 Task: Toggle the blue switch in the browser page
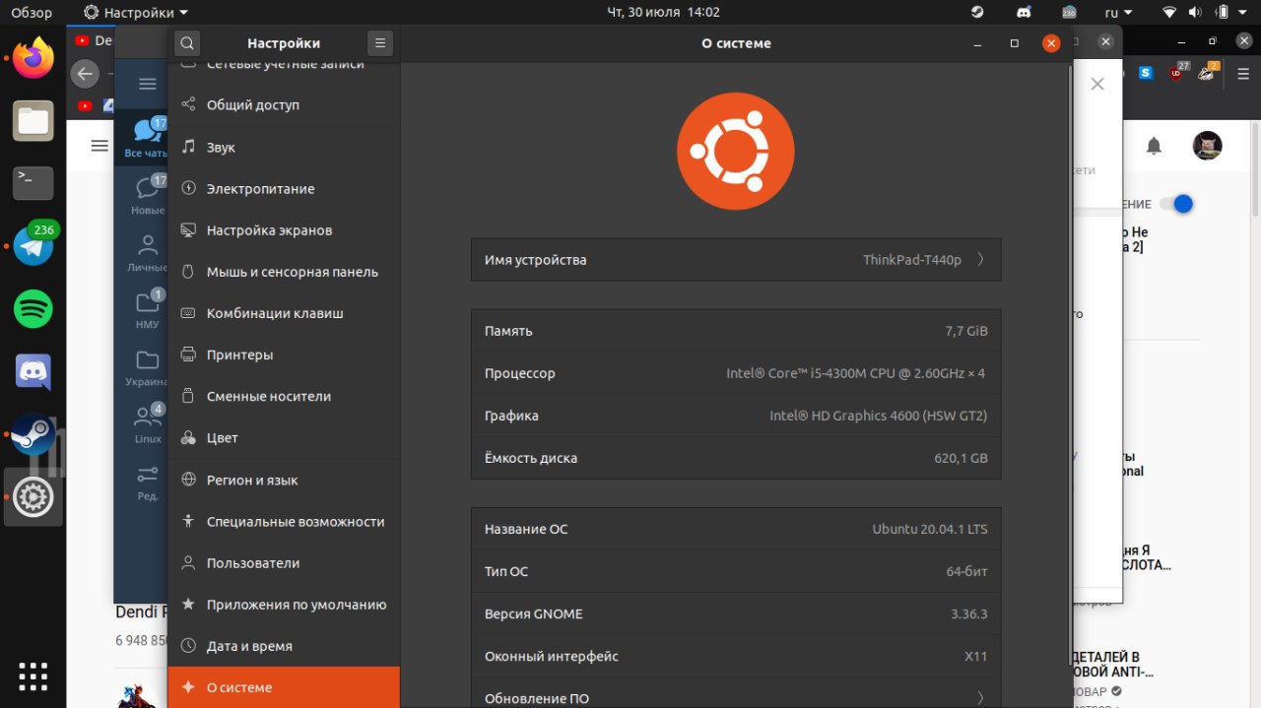click(1176, 204)
